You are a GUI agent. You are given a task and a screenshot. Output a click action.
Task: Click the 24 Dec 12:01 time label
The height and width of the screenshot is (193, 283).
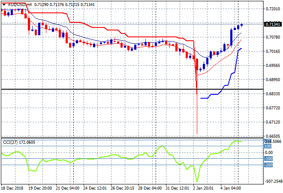point(95,188)
